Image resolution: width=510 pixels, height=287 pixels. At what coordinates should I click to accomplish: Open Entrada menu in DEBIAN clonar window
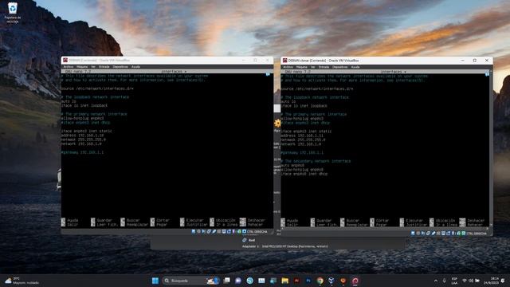[x=324, y=67]
